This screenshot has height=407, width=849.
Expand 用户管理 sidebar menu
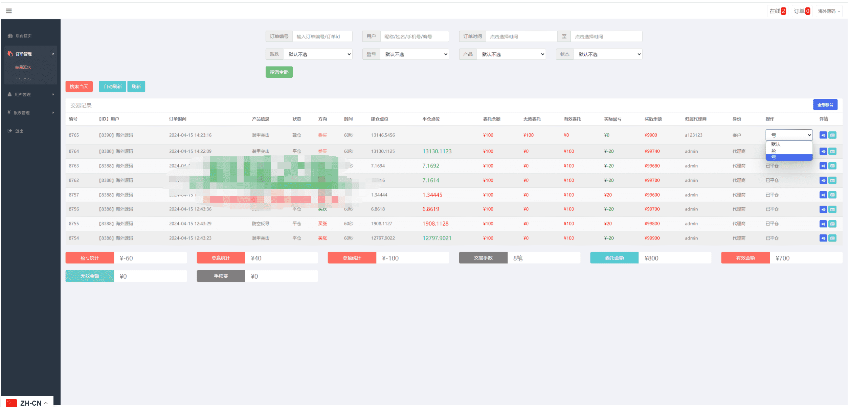(31, 95)
